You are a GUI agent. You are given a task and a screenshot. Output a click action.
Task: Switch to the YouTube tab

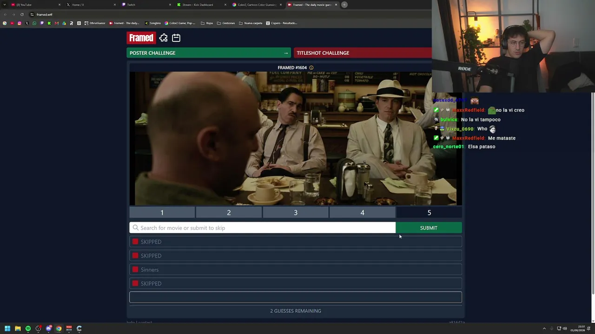35,5
